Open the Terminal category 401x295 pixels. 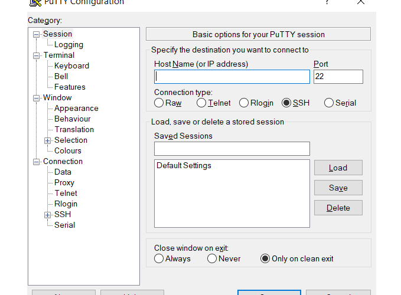(x=59, y=55)
